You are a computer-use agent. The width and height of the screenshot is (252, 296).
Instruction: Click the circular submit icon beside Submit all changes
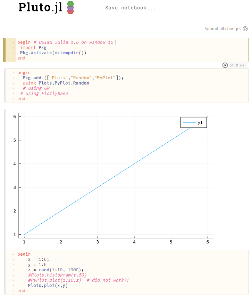pos(245,29)
